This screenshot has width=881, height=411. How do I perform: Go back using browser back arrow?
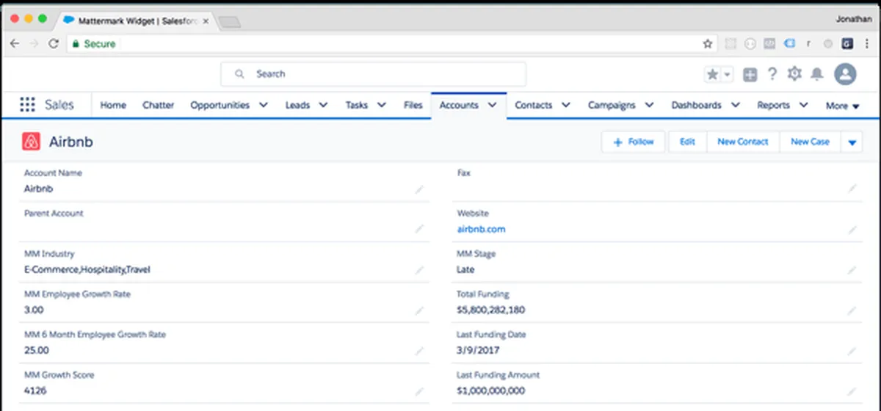pos(15,44)
